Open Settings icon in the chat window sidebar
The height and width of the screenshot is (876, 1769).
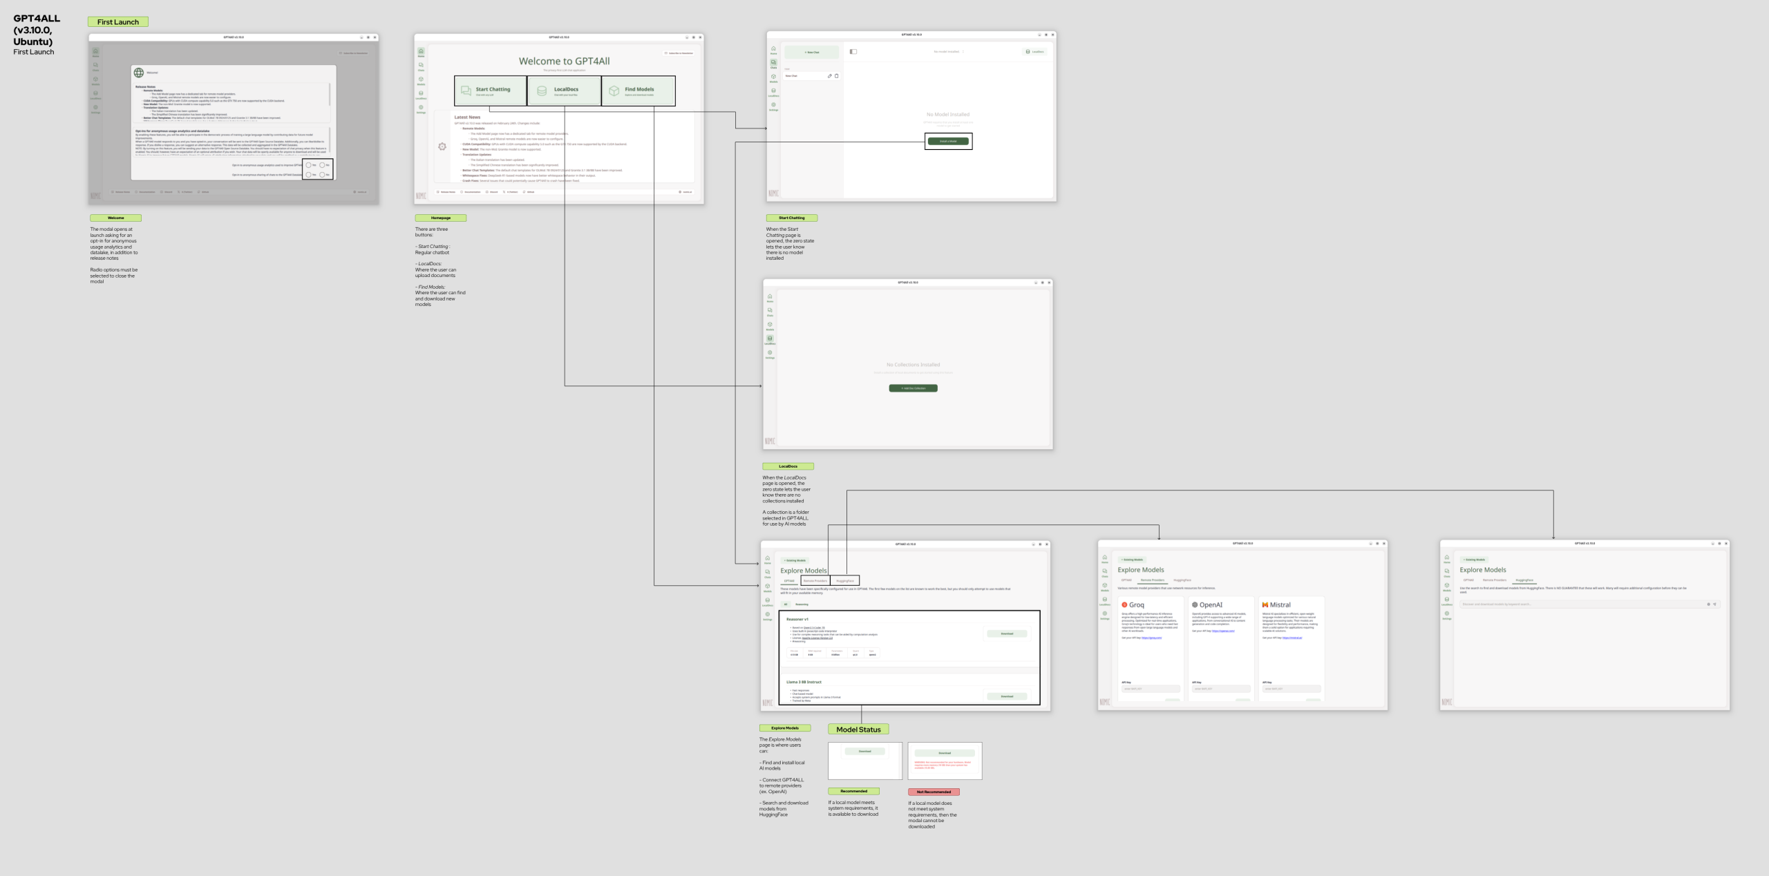coord(773,106)
